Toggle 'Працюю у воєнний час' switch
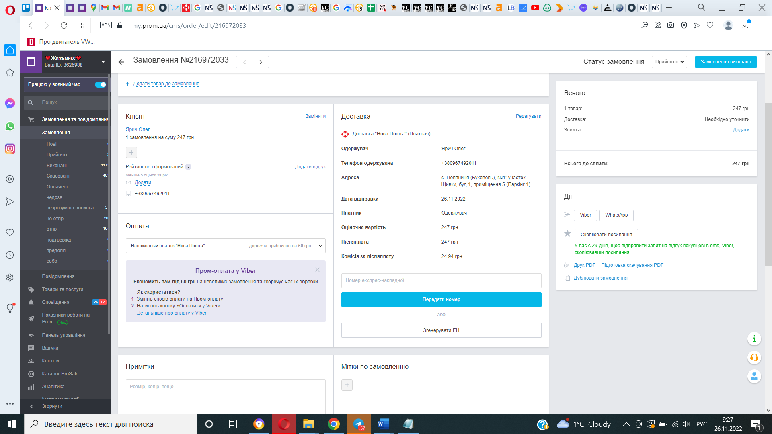772x434 pixels. 100,84
